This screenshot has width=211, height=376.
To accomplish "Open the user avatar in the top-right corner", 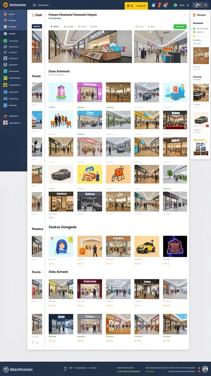I will pos(197,5).
